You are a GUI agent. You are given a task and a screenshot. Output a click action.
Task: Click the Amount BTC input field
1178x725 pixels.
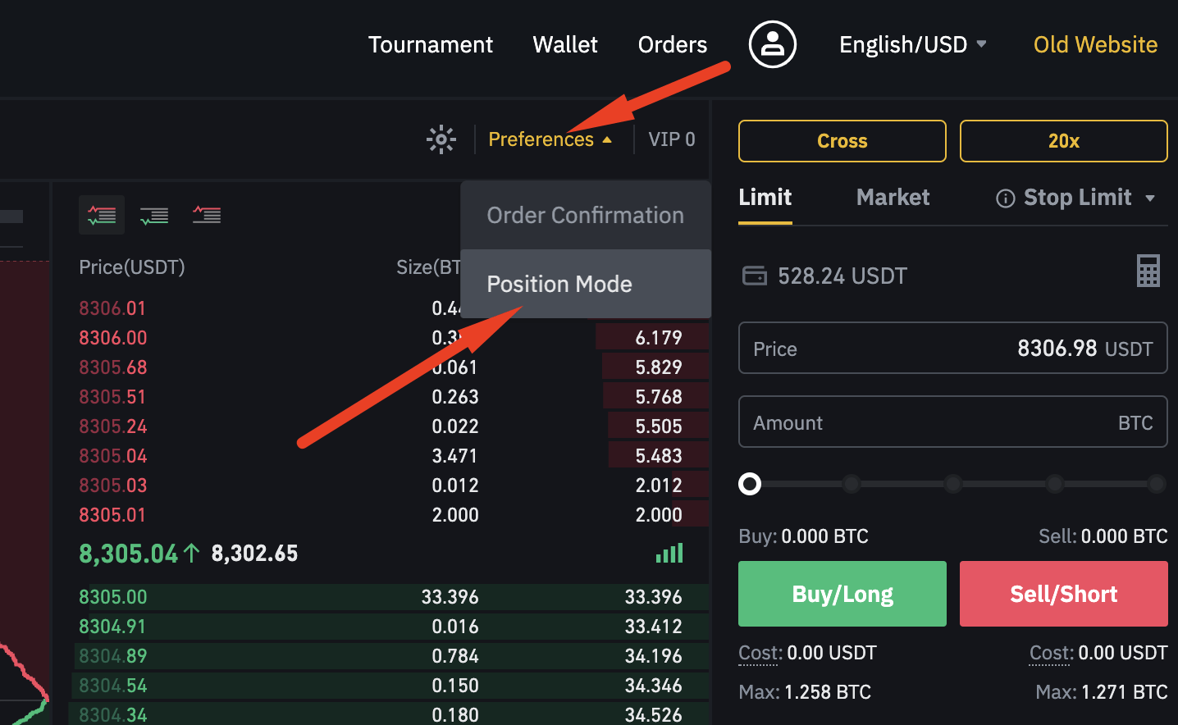tap(953, 422)
